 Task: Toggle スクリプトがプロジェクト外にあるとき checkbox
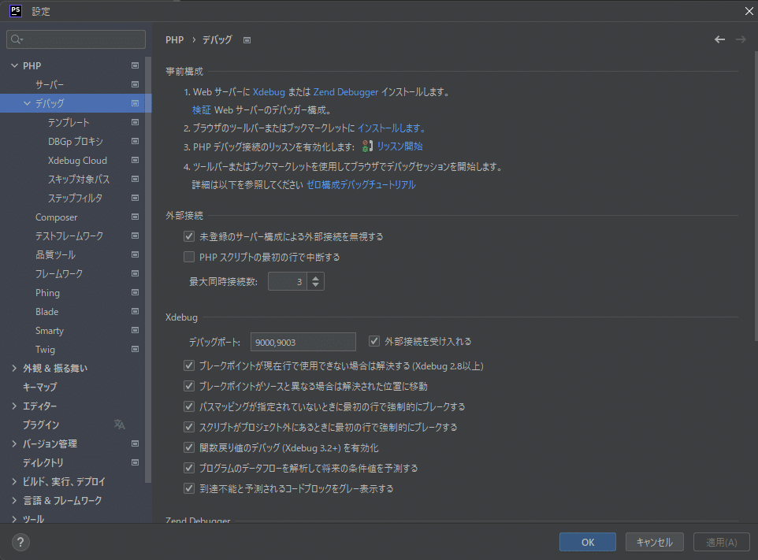189,427
